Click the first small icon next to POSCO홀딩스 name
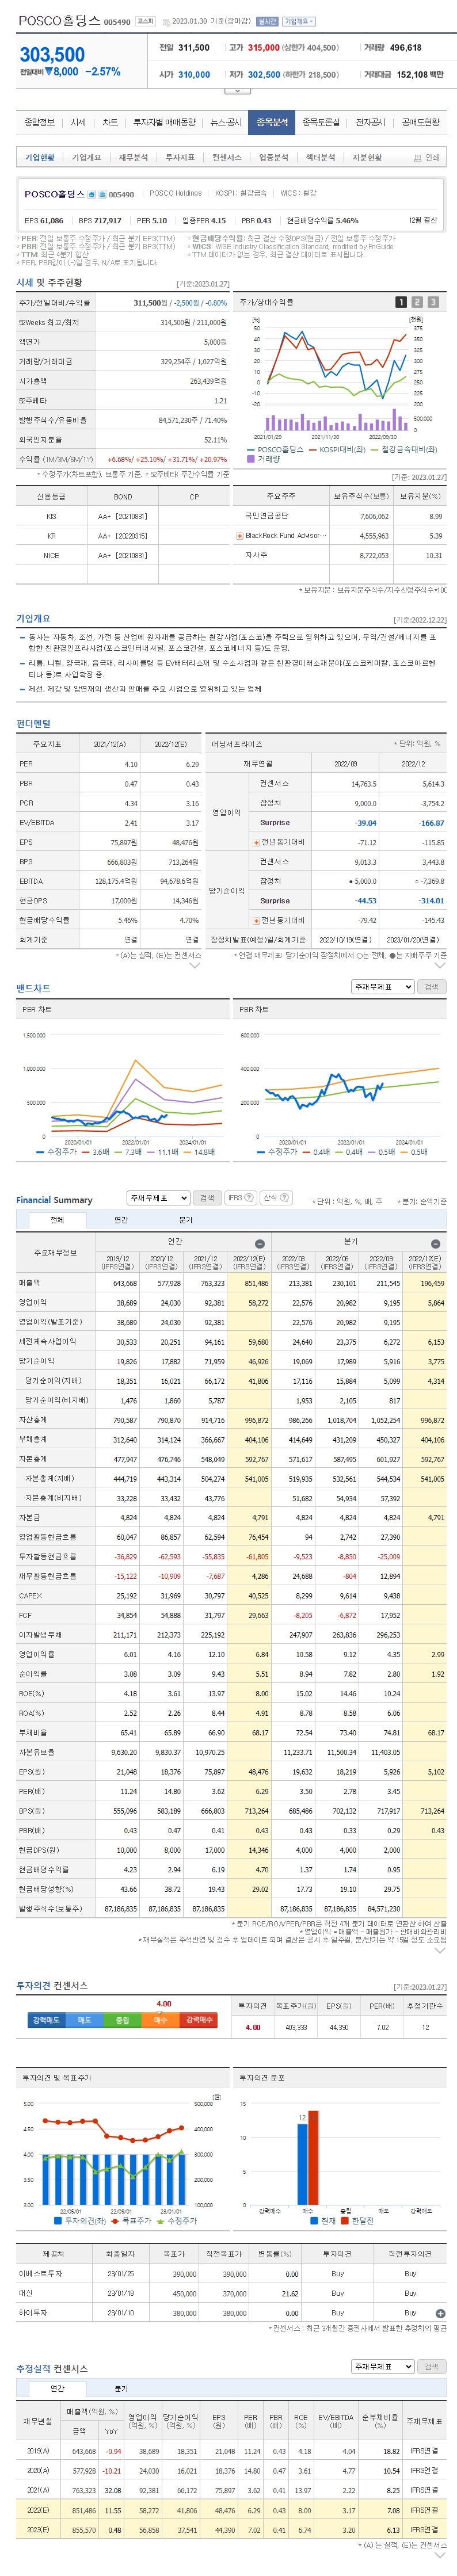 pos(91,195)
